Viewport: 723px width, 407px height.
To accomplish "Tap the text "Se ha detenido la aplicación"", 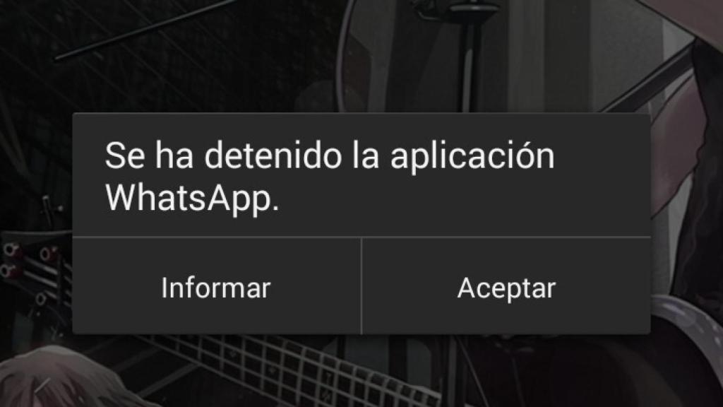I will tap(330, 156).
